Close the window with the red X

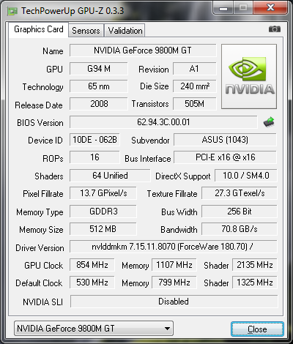coord(270,8)
